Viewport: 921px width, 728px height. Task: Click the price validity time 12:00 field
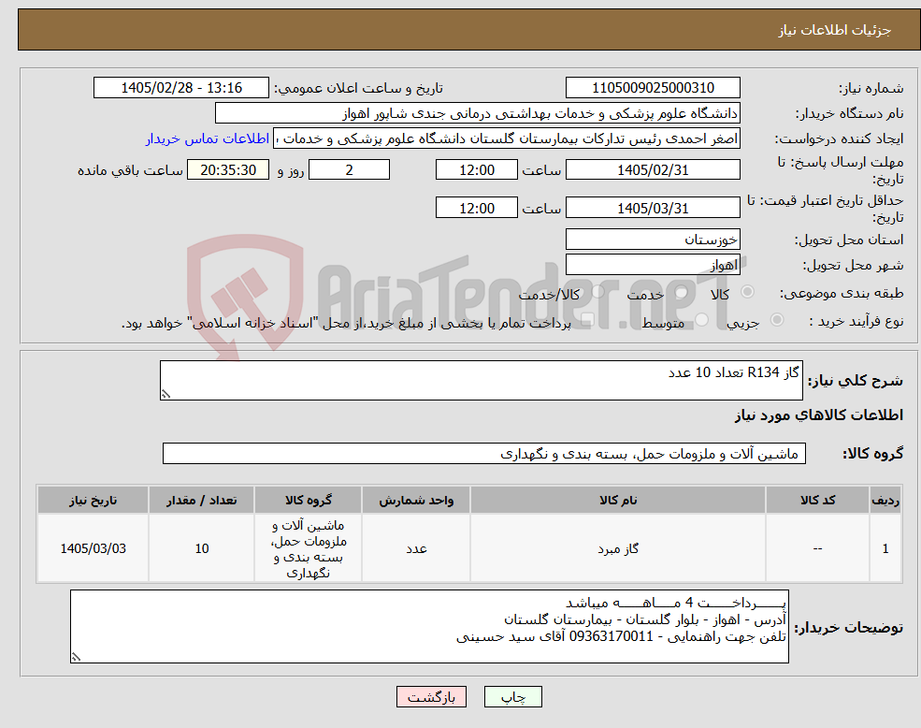point(476,208)
